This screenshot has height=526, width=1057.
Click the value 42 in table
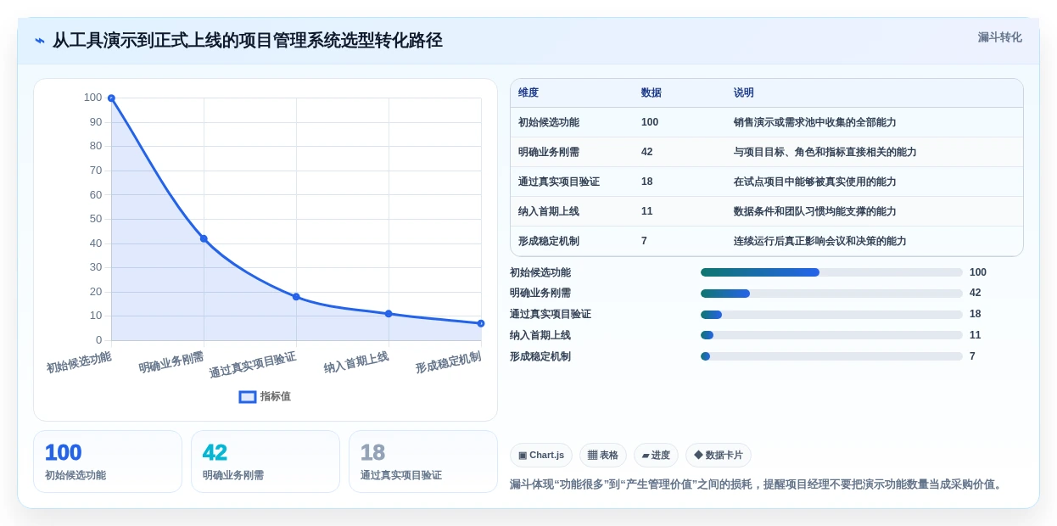(647, 152)
